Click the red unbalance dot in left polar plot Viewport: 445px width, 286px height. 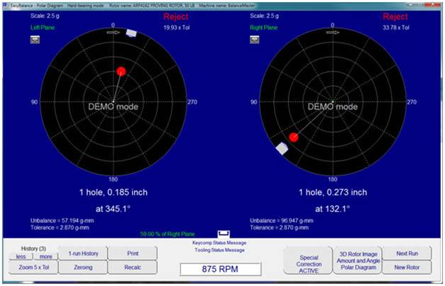click(x=121, y=71)
